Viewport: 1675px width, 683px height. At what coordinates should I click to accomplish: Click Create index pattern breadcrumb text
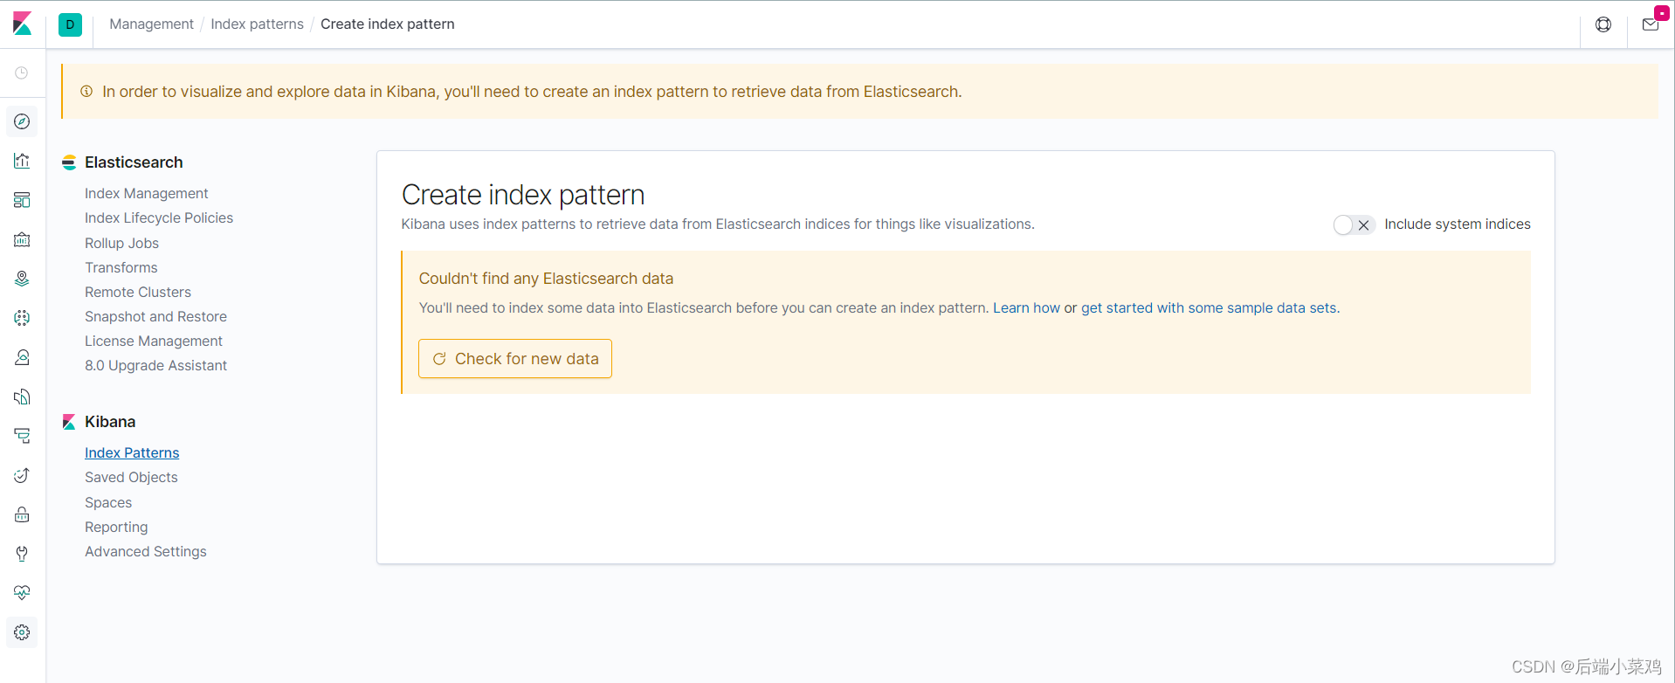click(387, 24)
